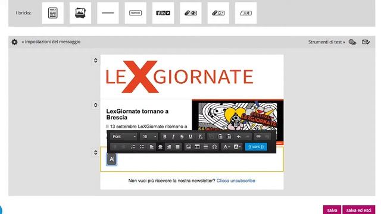Undo the last edit

click(x=239, y=137)
